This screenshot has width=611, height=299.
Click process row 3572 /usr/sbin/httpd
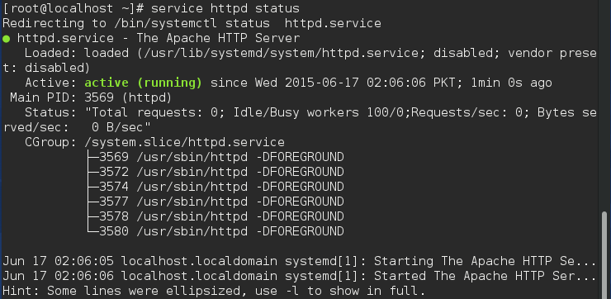click(221, 172)
